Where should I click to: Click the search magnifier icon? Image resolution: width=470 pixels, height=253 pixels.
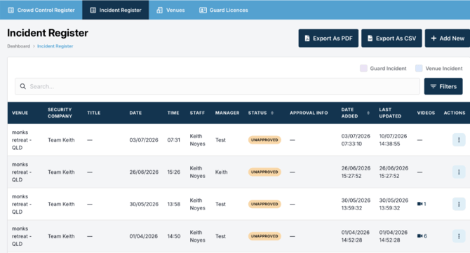(22, 86)
